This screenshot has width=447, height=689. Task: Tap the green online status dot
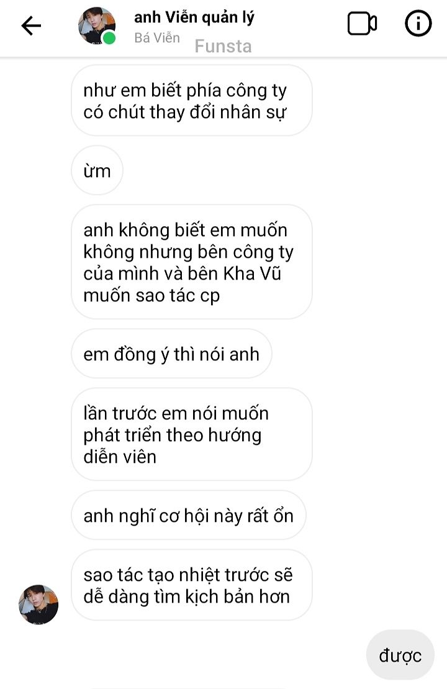click(109, 39)
